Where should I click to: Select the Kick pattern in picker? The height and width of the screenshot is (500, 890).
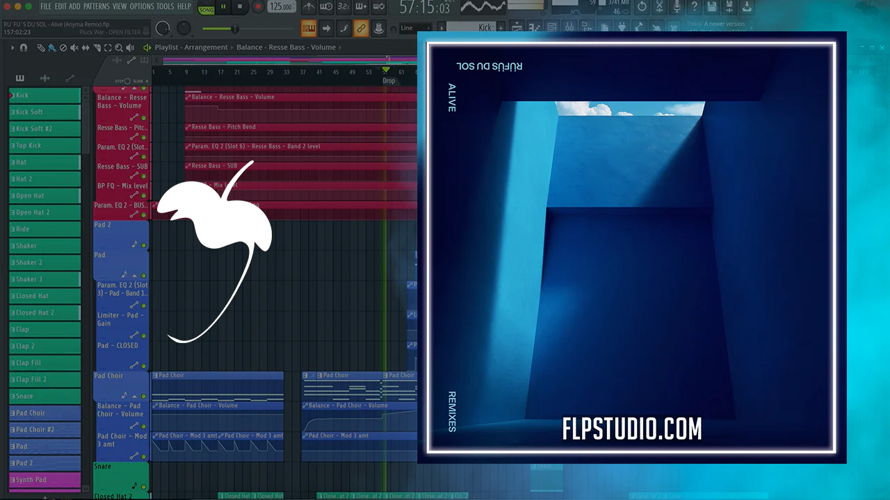click(45, 95)
